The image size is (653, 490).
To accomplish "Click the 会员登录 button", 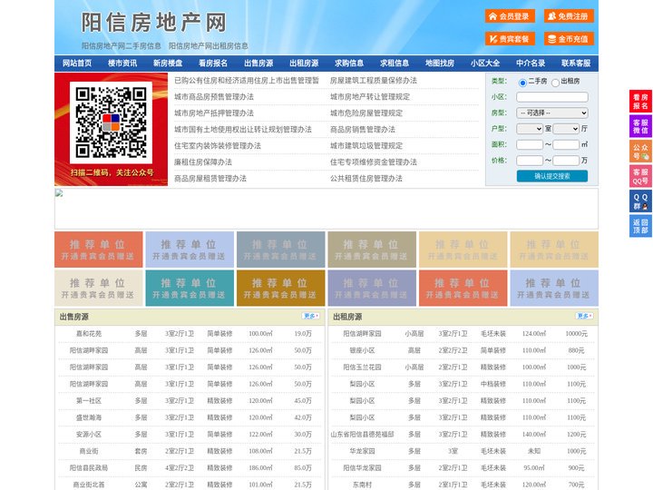I will 510,16.
